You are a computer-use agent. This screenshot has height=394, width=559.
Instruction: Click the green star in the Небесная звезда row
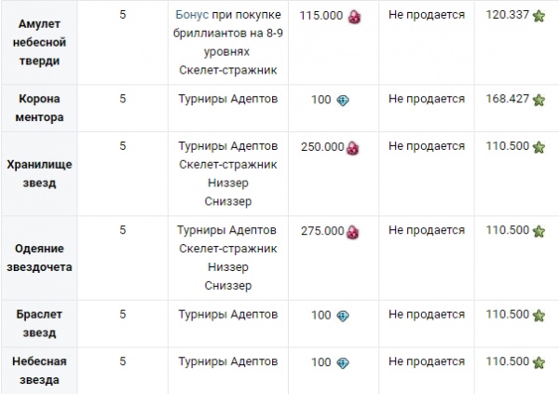[x=539, y=362]
